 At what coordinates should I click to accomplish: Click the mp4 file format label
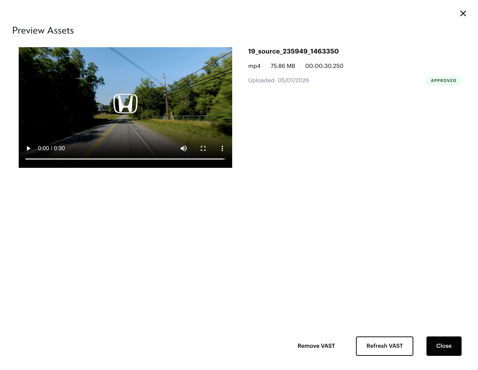254,66
